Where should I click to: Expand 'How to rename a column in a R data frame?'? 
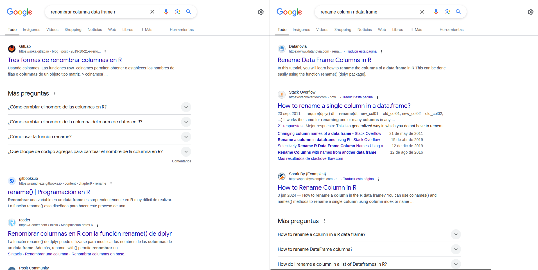coord(456,234)
